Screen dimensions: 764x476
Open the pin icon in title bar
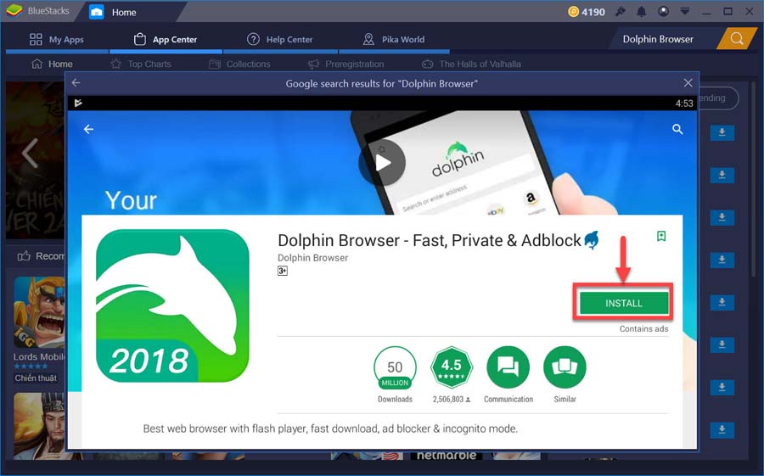tap(621, 11)
